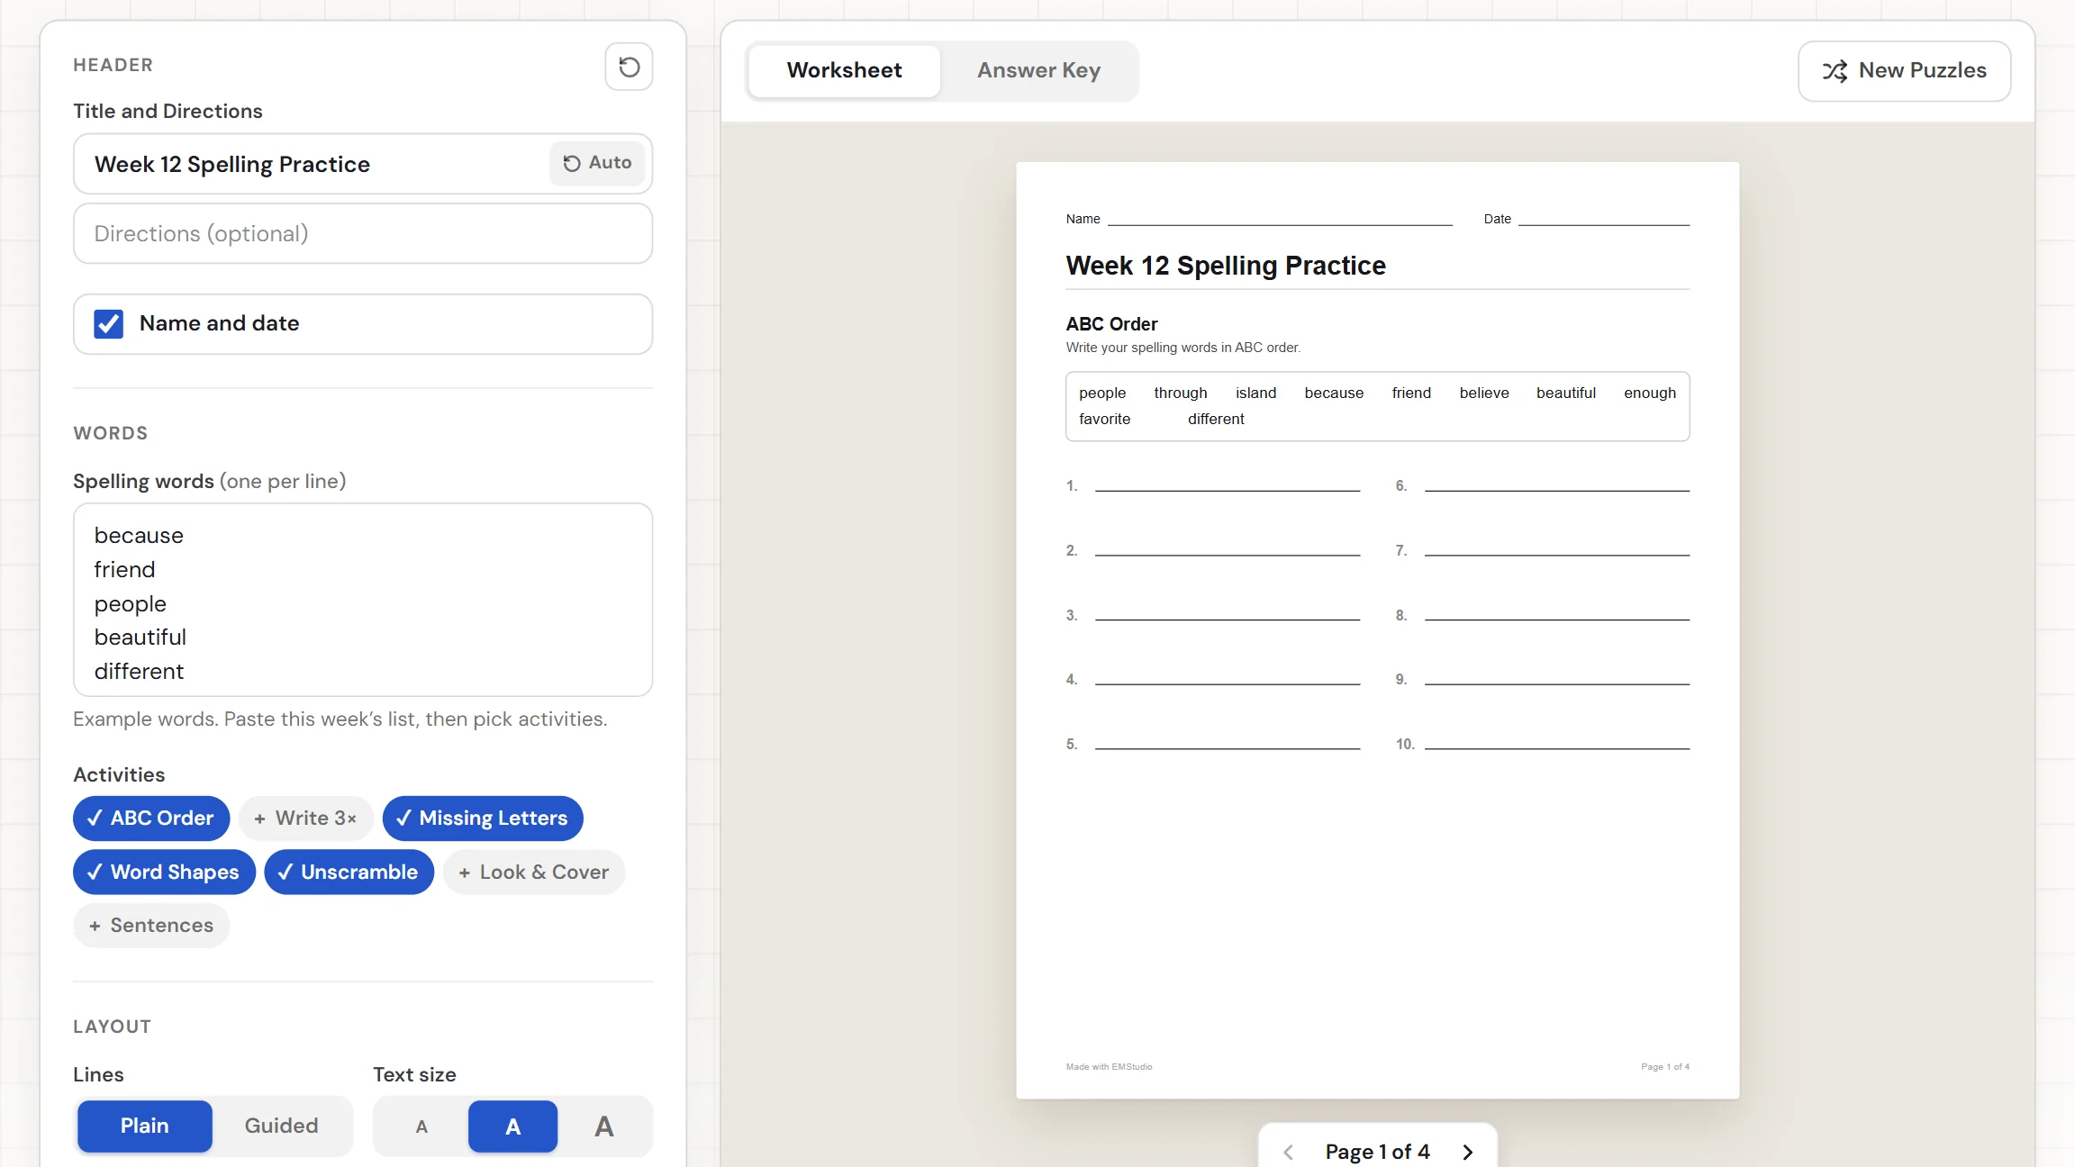This screenshot has width=2075, height=1167.
Task: Click the 'ABC Order' heading in the preview
Action: click(x=1111, y=324)
